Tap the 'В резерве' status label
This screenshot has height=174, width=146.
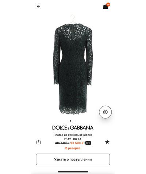(x=73, y=148)
